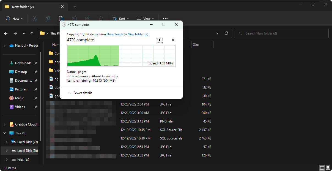Navigate back with the back arrow
The height and width of the screenshot is (171, 332).
point(6,33)
